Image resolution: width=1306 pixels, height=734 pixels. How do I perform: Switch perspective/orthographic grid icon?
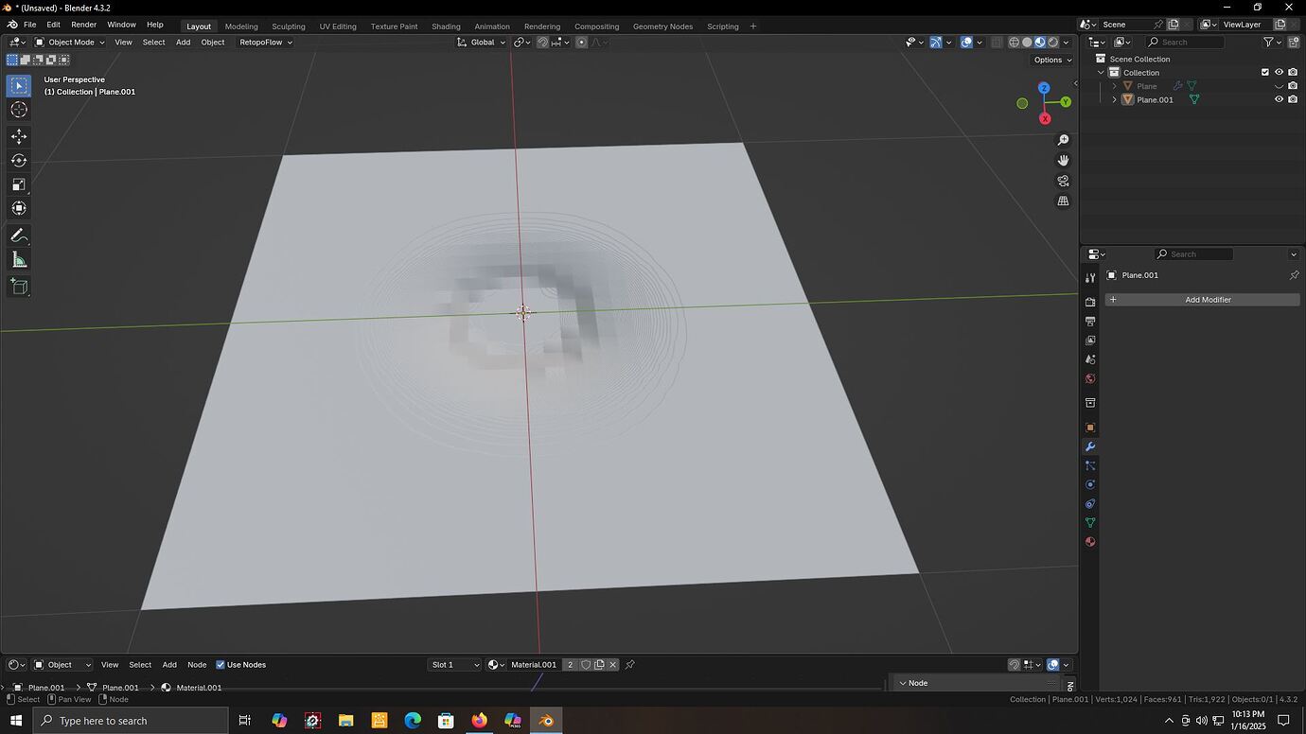1063,201
